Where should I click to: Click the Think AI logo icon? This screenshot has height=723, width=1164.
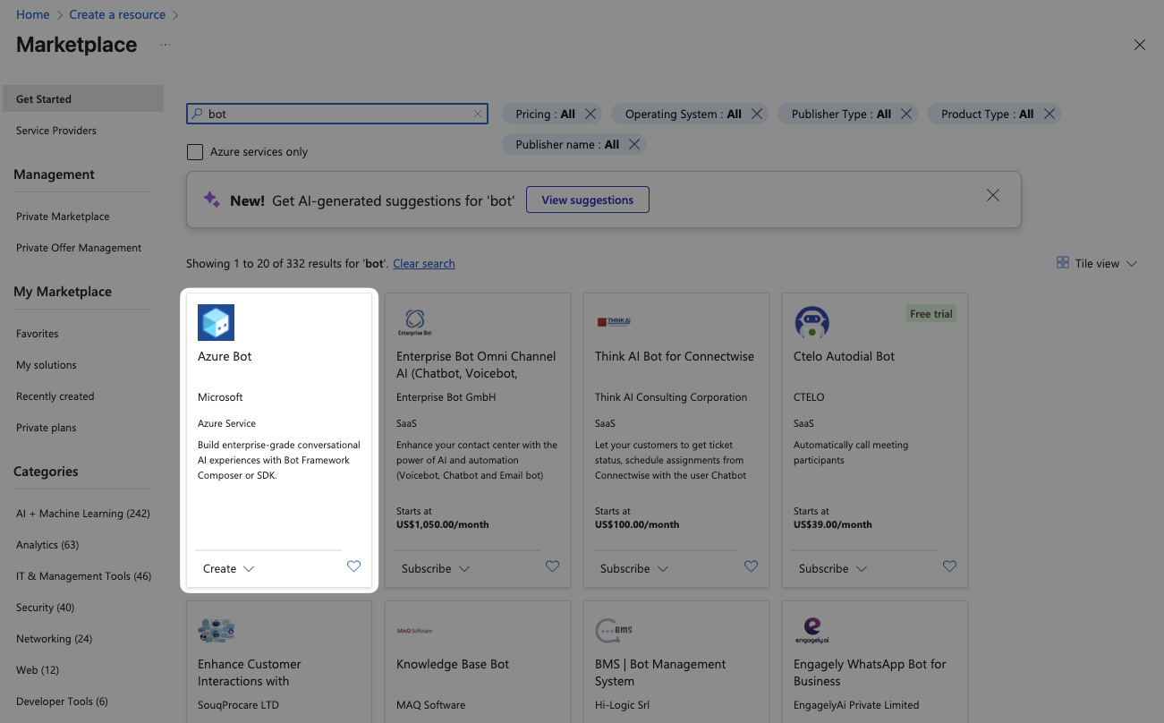pos(613,321)
